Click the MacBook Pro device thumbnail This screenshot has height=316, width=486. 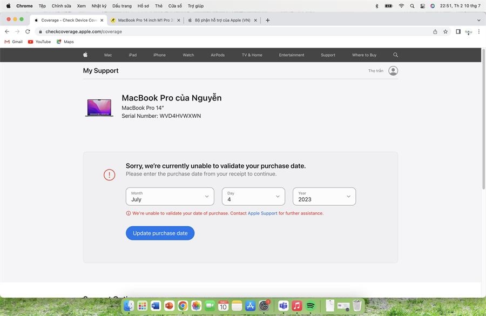coord(99,107)
